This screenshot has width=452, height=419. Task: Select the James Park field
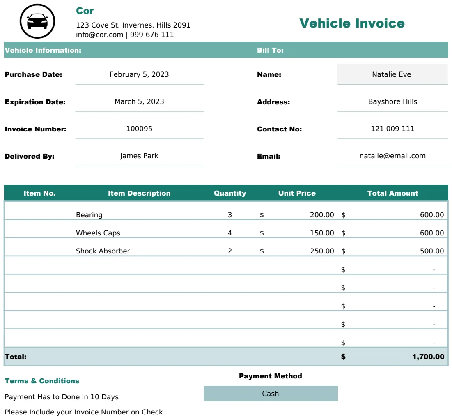pos(139,156)
